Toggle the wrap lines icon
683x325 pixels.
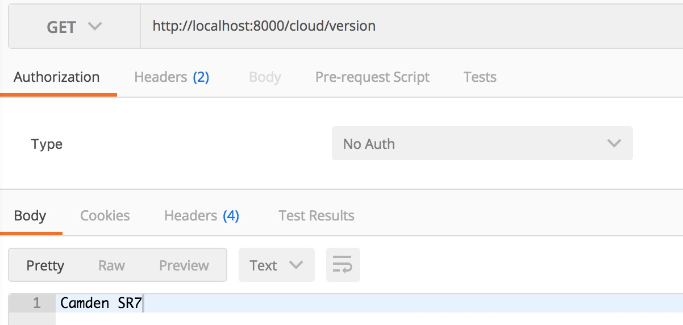coord(343,265)
